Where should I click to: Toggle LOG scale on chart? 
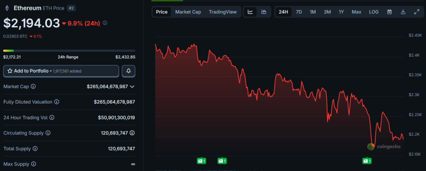[x=374, y=12]
